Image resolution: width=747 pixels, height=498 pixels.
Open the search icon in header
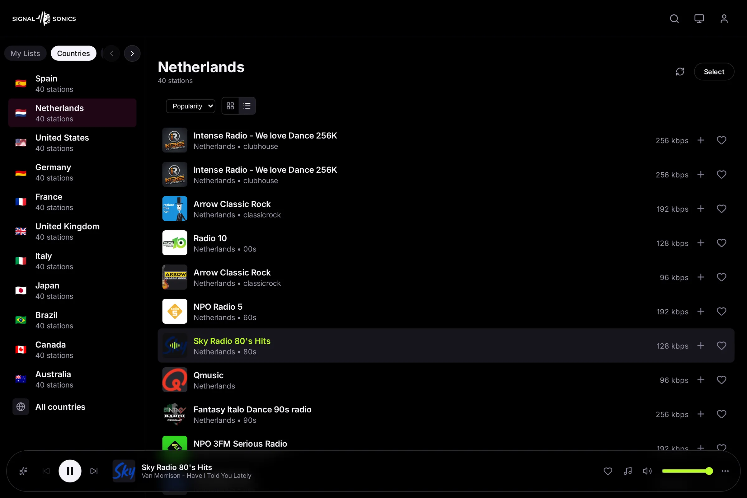(674, 19)
